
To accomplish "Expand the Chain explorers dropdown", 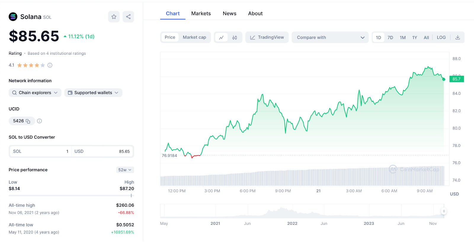I will point(35,93).
